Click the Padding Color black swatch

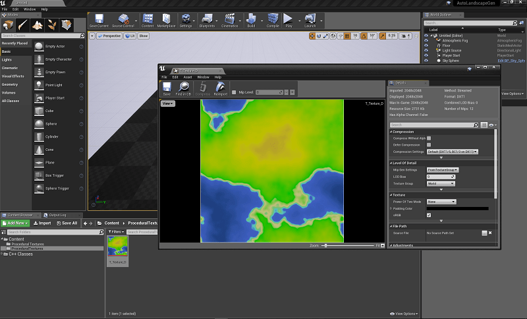click(x=457, y=208)
